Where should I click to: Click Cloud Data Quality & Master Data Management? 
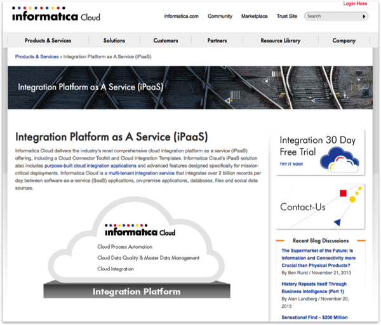click(x=148, y=258)
